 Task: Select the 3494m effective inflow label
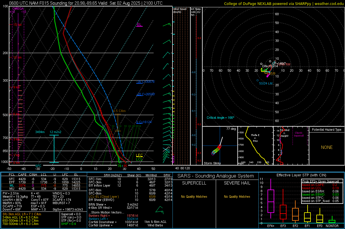(x=40, y=132)
